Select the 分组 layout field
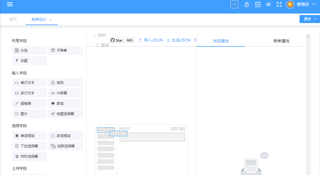 (29, 50)
